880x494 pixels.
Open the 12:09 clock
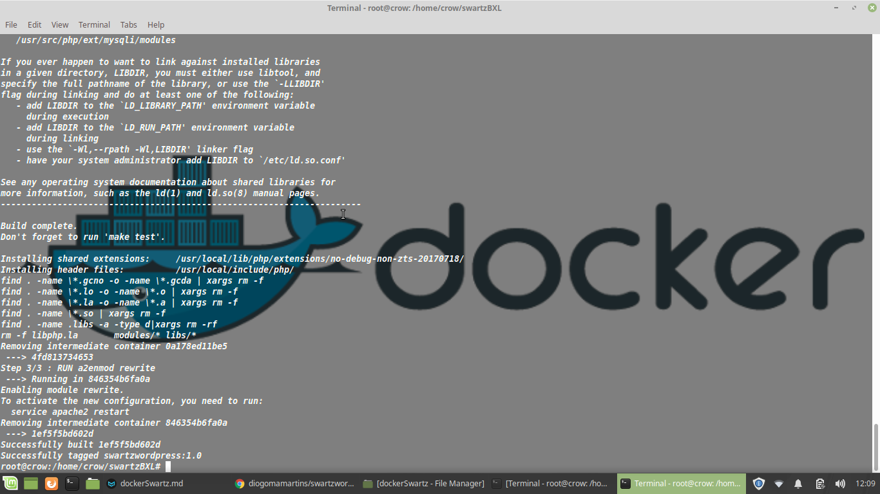point(865,484)
